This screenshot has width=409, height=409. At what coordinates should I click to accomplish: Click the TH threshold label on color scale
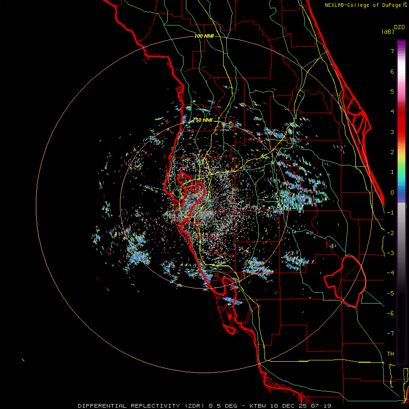pos(390,354)
